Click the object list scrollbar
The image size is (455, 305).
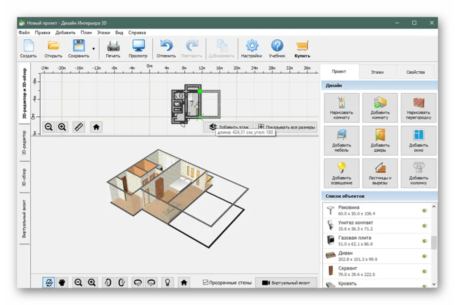(x=434, y=243)
